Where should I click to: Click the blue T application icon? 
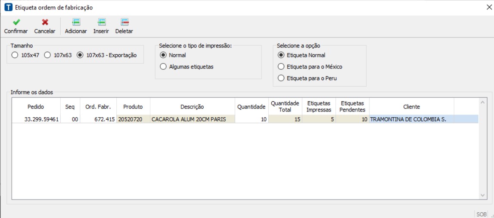pyautogui.click(x=8, y=7)
